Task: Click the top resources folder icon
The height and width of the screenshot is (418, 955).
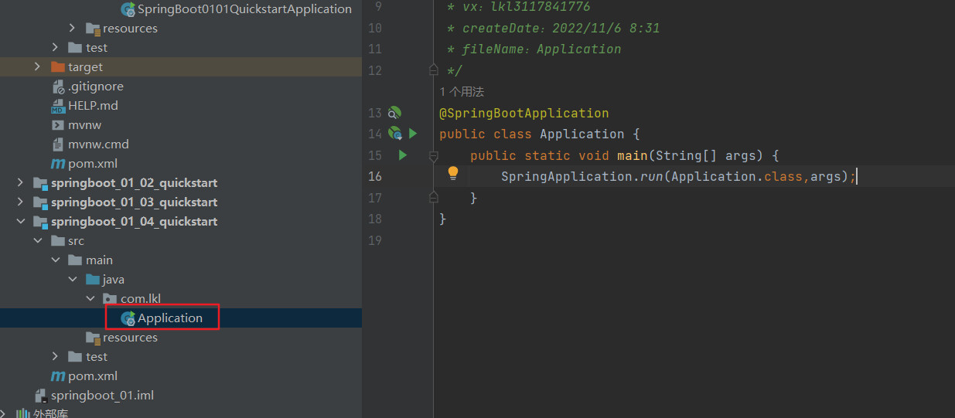Action: 93,29
